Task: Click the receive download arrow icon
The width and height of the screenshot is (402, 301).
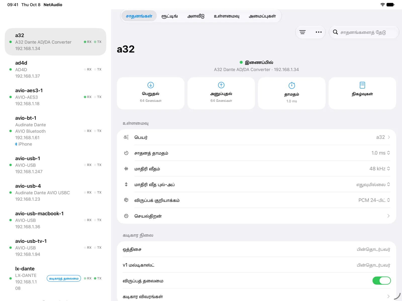Action: click(151, 85)
